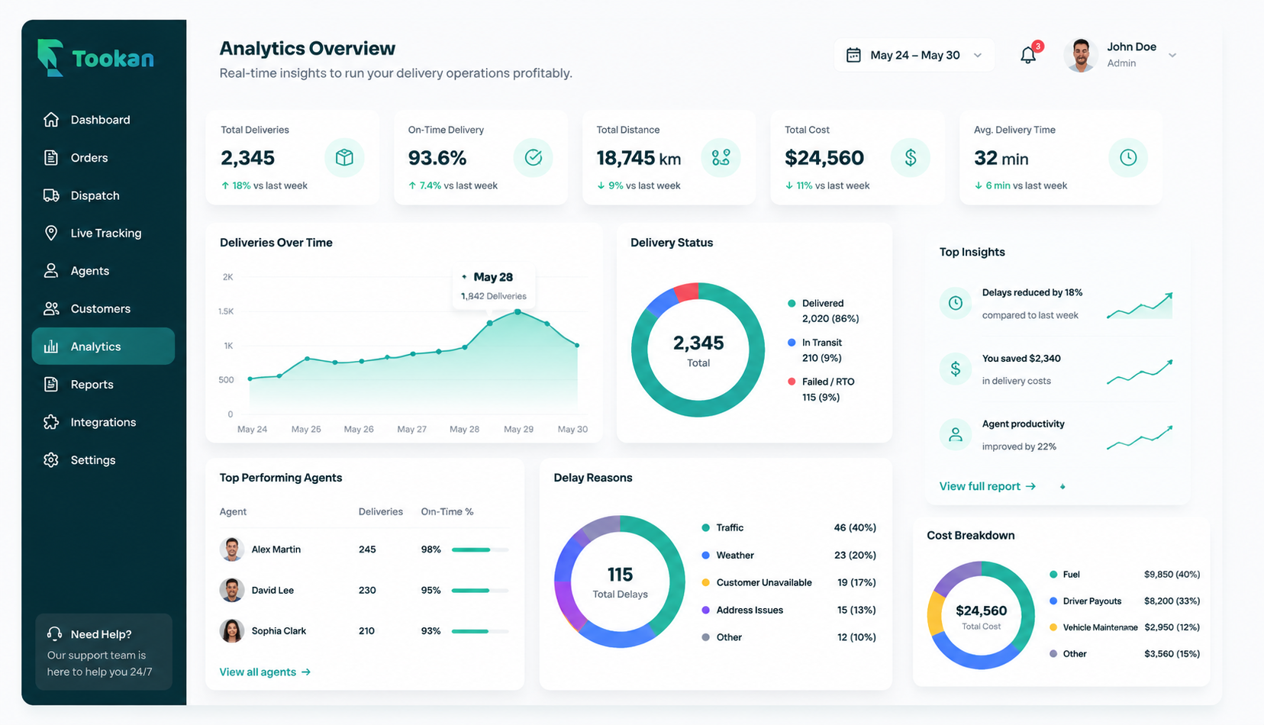Click the clock icon beside Delays reduced
This screenshot has width=1264, height=725.
[x=956, y=303]
